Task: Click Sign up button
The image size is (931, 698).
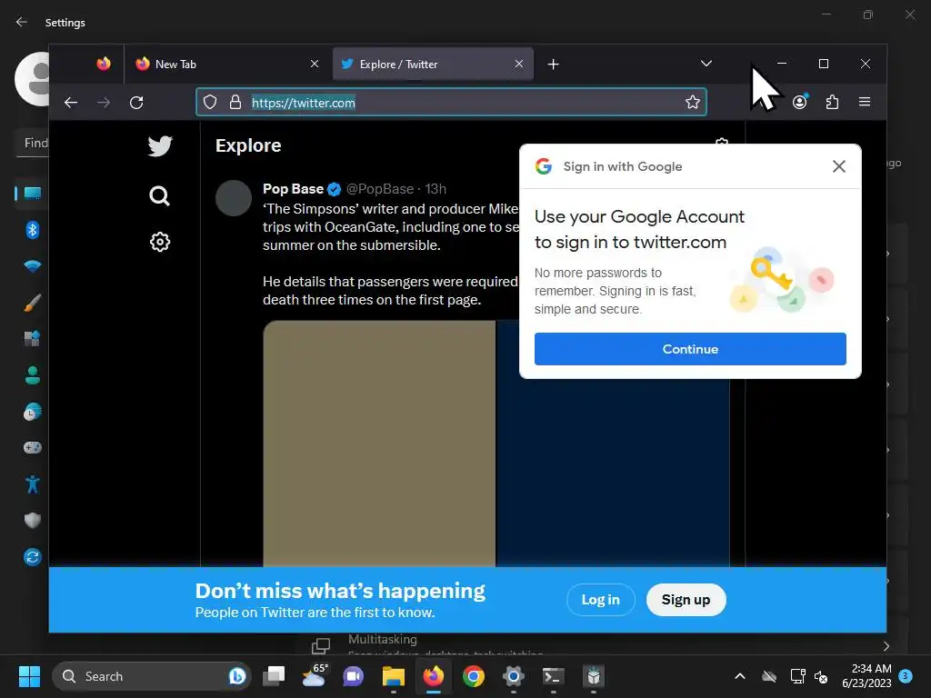Action: (x=686, y=600)
